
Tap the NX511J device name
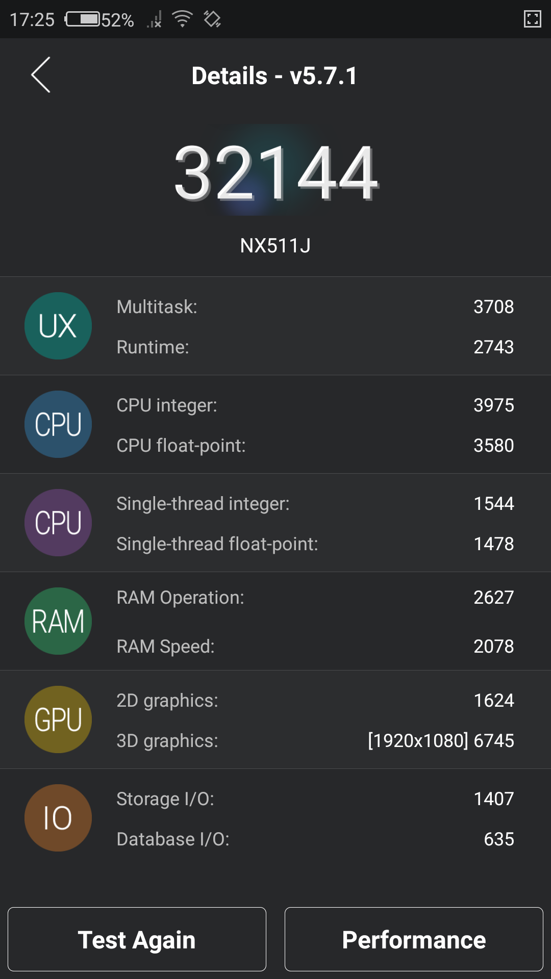[x=275, y=246]
